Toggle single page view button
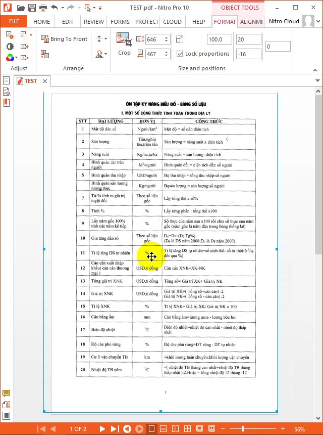Viewport: 323px width, 435px height. [151, 429]
